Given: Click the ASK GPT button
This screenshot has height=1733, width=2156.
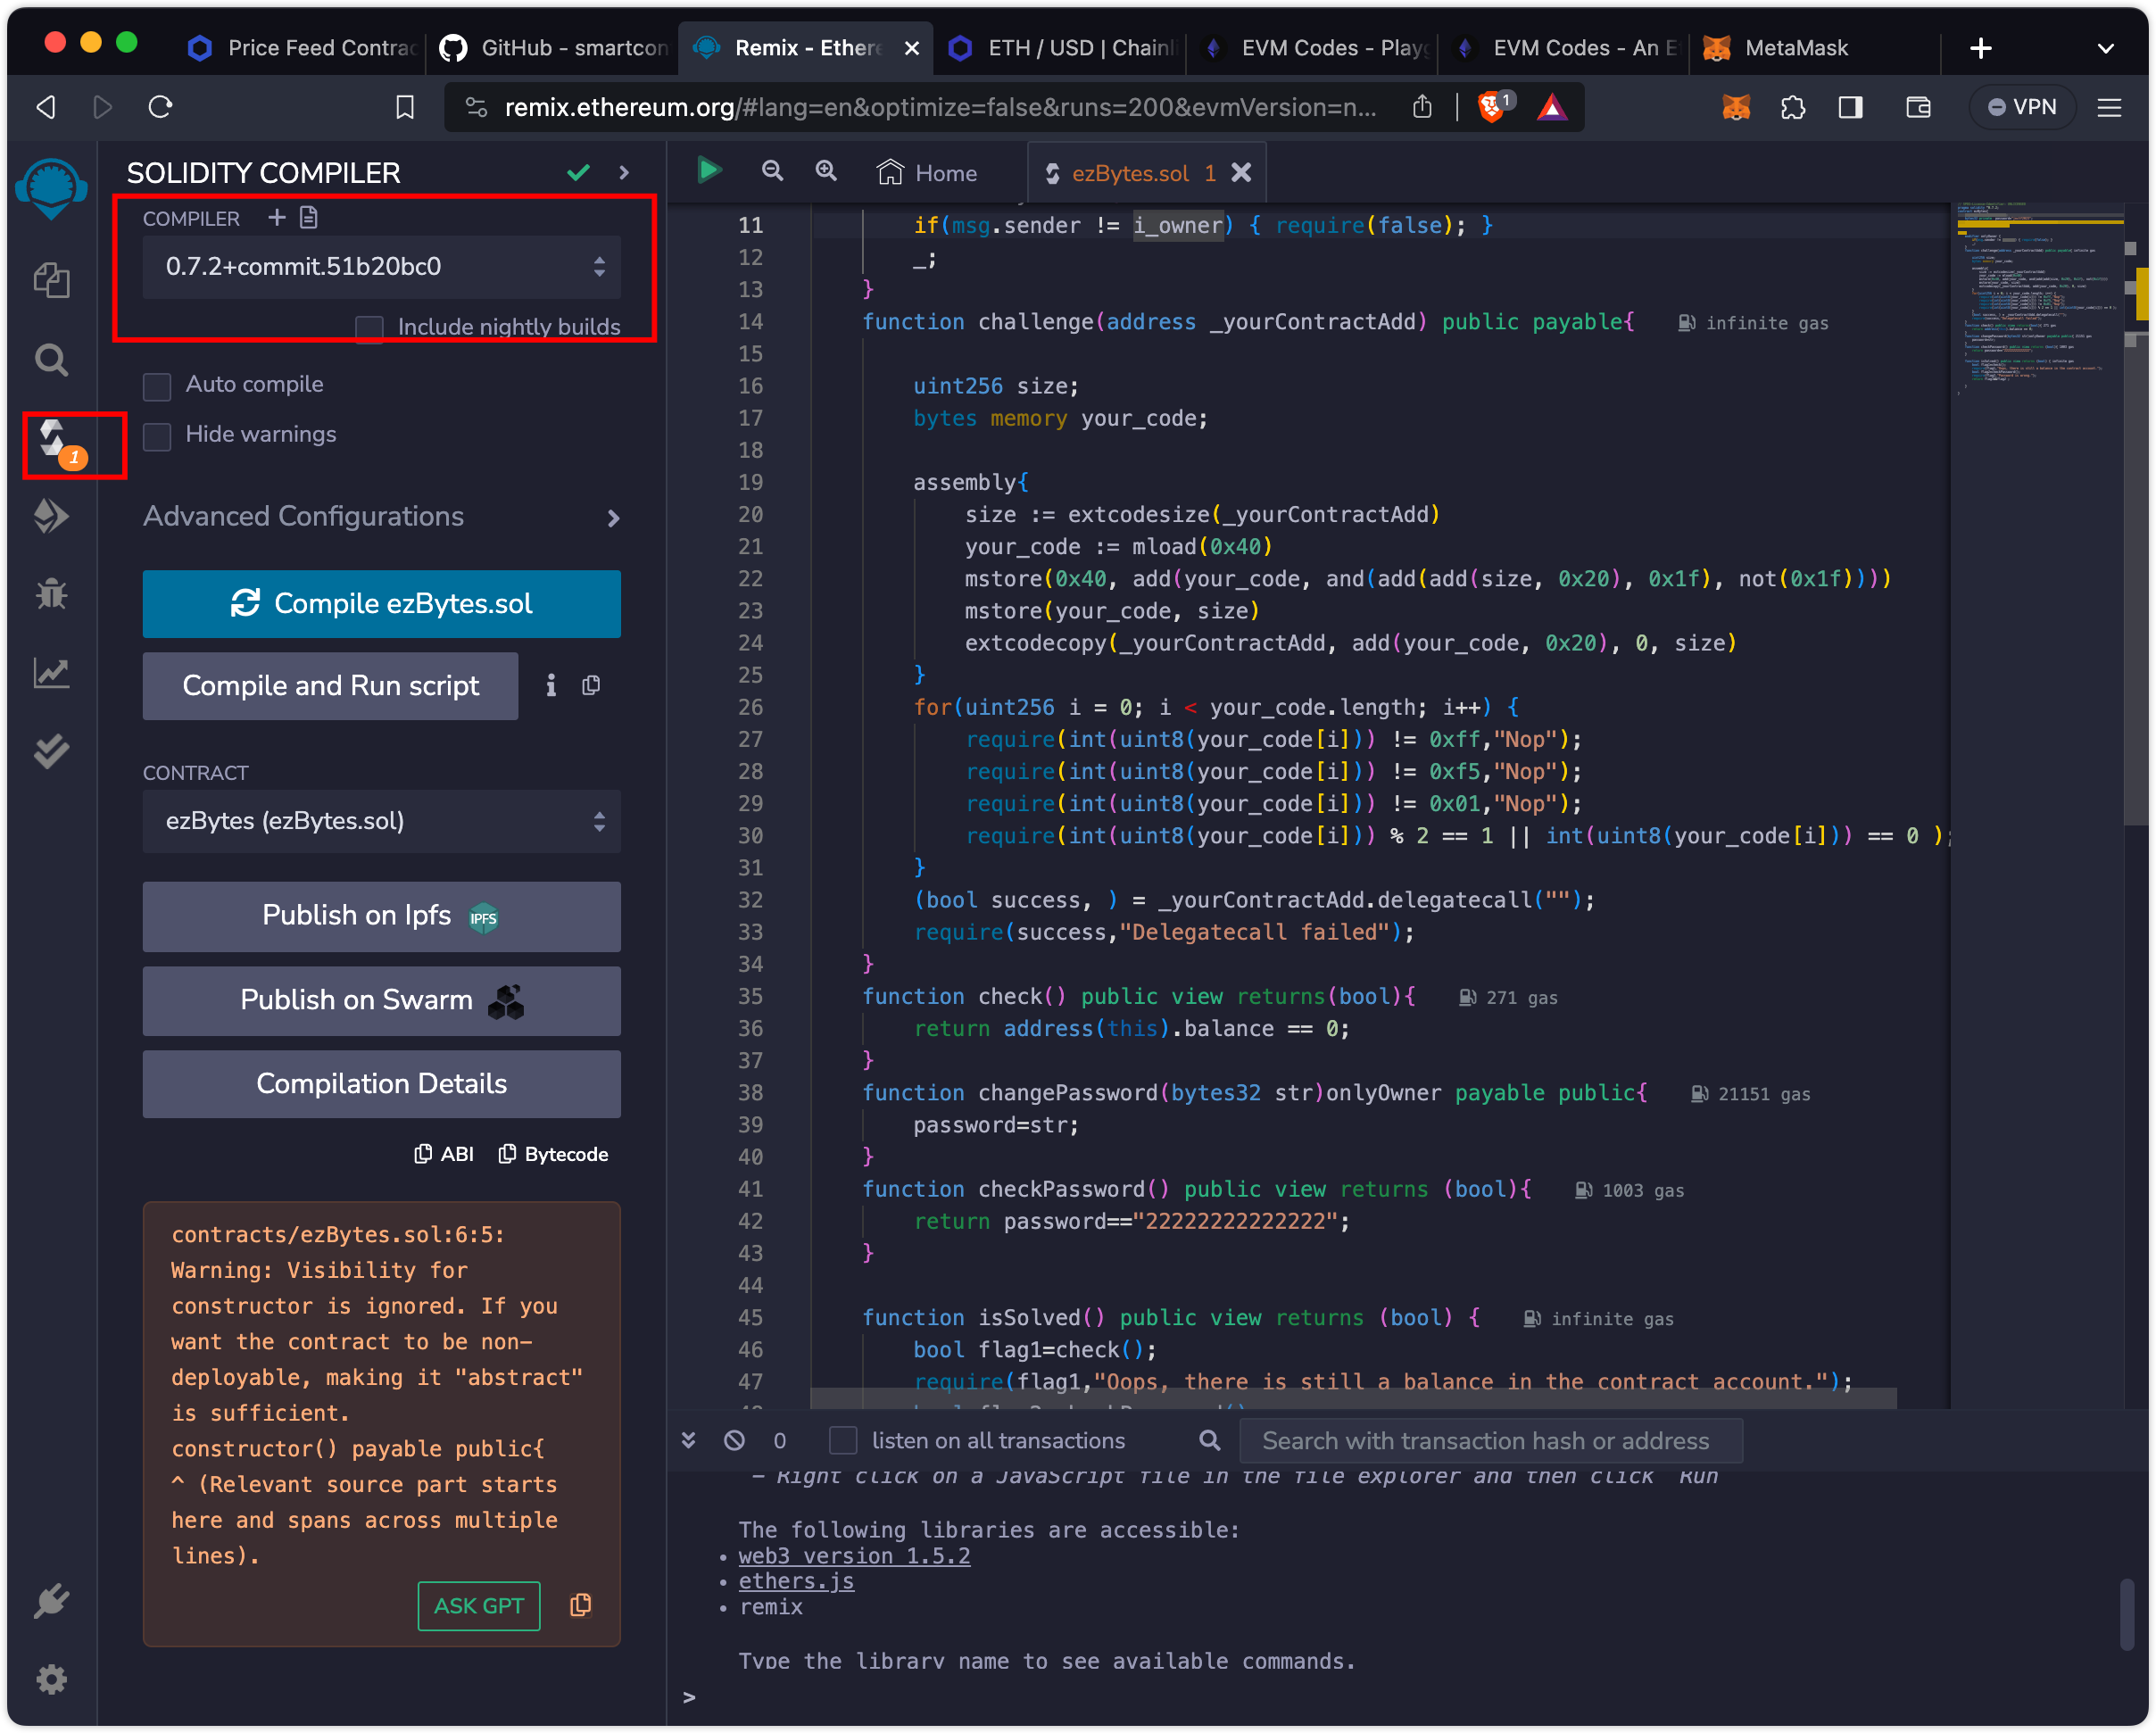Looking at the screenshot, I should [478, 1605].
